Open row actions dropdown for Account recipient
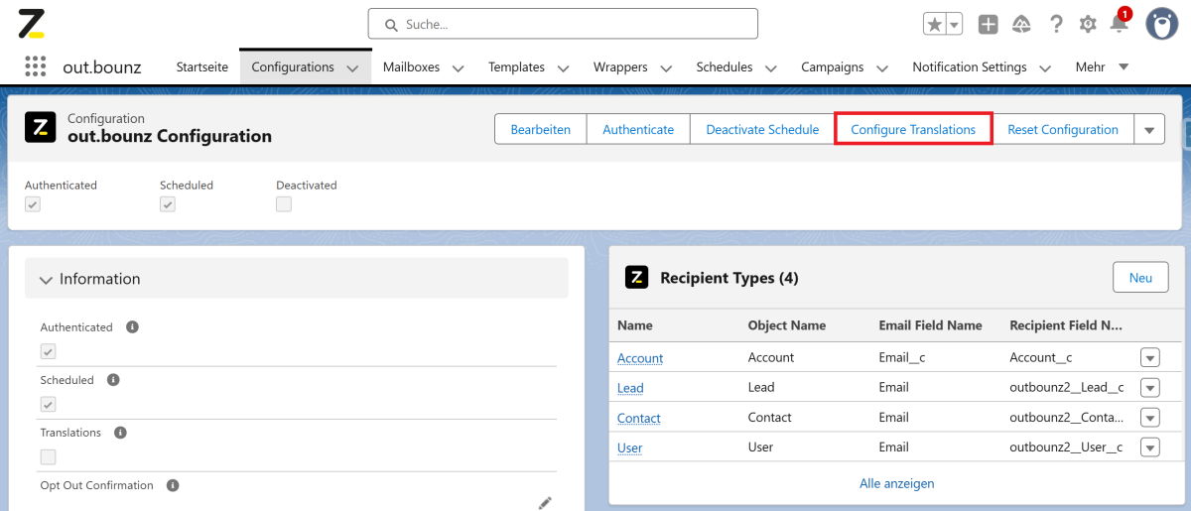The image size is (1191, 511). click(x=1149, y=358)
